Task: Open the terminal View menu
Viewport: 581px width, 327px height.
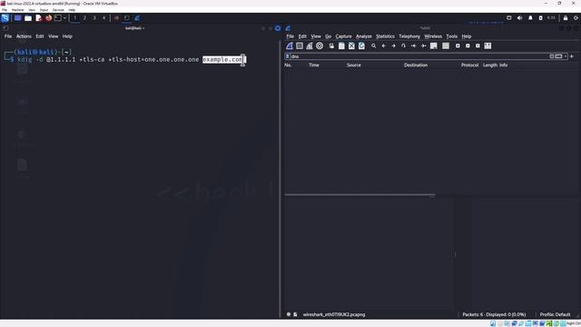Action: tap(54, 36)
